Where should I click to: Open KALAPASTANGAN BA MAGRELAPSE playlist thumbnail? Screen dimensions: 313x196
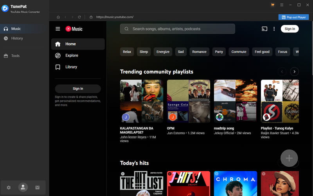(x=142, y=101)
